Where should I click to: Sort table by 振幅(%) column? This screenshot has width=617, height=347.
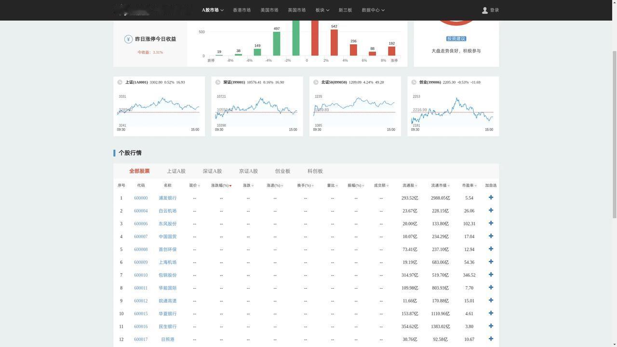coord(356,186)
